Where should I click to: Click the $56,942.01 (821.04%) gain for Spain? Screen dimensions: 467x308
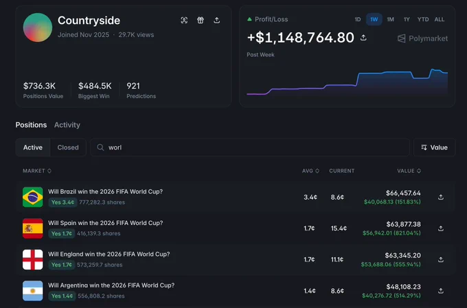pyautogui.click(x=391, y=233)
